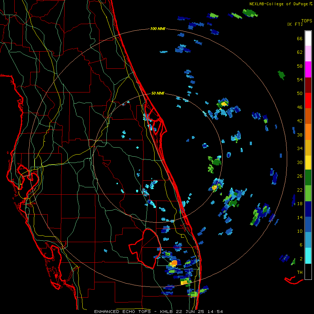Click the light green legend swatch
The height and width of the screenshot is (314, 314).
coord(308,193)
